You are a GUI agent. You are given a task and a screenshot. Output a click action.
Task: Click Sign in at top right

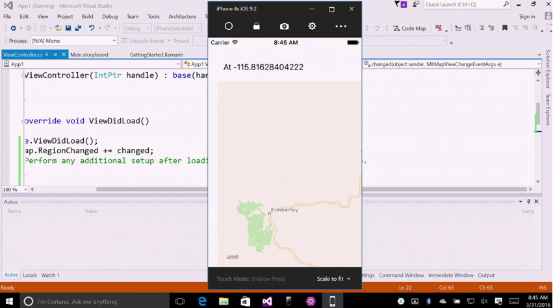(527, 17)
